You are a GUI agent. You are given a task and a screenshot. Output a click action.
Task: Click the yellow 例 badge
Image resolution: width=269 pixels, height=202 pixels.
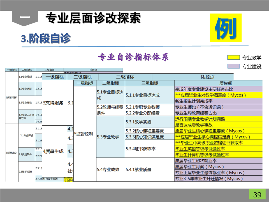(x=226, y=28)
